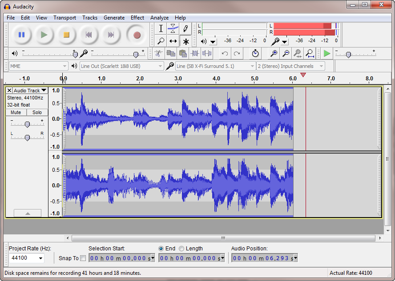
Task: Skip to End of the track
Action: click(x=111, y=35)
